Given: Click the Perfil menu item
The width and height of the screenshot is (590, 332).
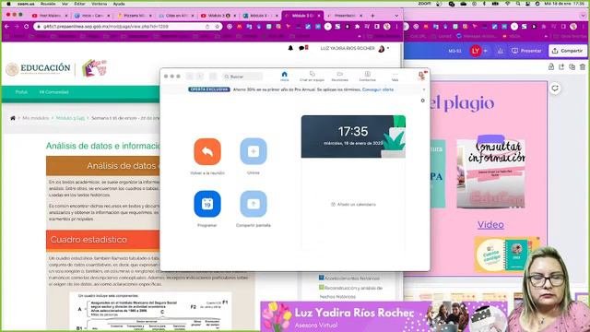Looking at the screenshot, I should point(21,92).
